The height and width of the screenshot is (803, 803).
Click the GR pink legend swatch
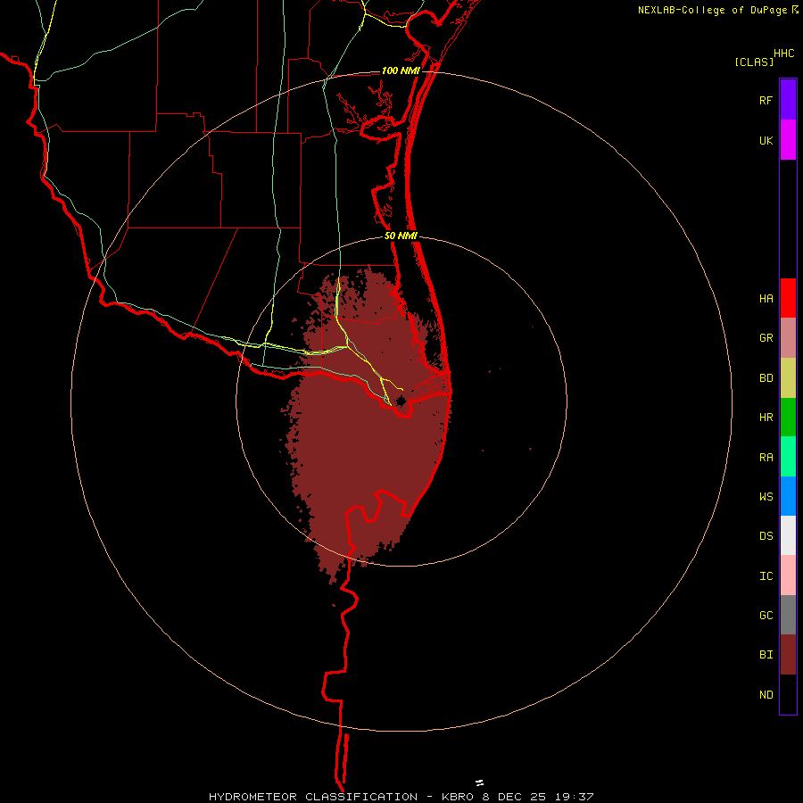point(788,338)
